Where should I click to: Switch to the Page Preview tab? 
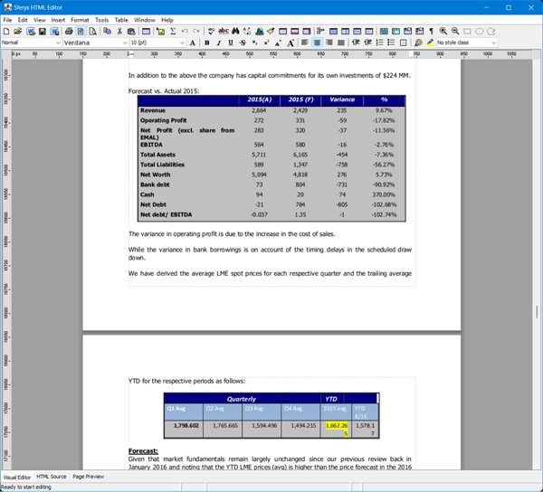click(88, 477)
